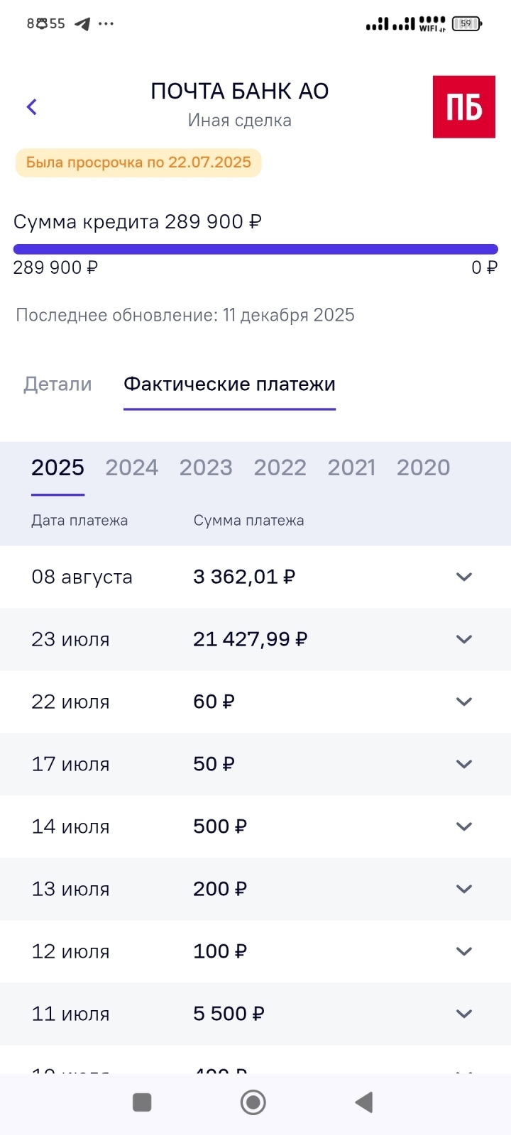The image size is (511, 1135).
Task: Expand the 17 июля payment chevron
Action: pos(463,764)
